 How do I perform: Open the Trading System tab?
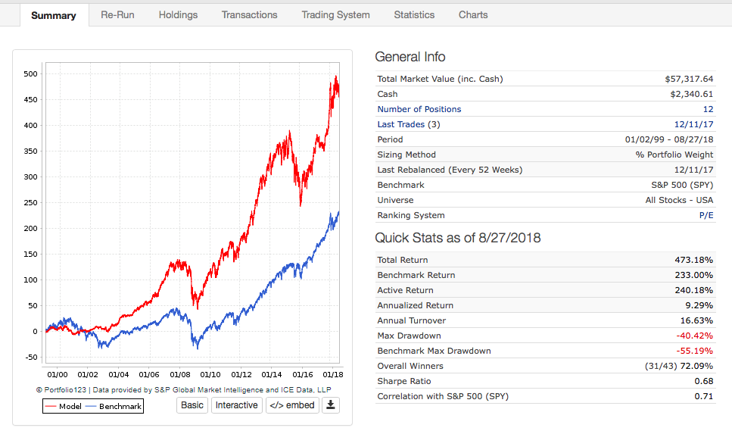tap(335, 14)
